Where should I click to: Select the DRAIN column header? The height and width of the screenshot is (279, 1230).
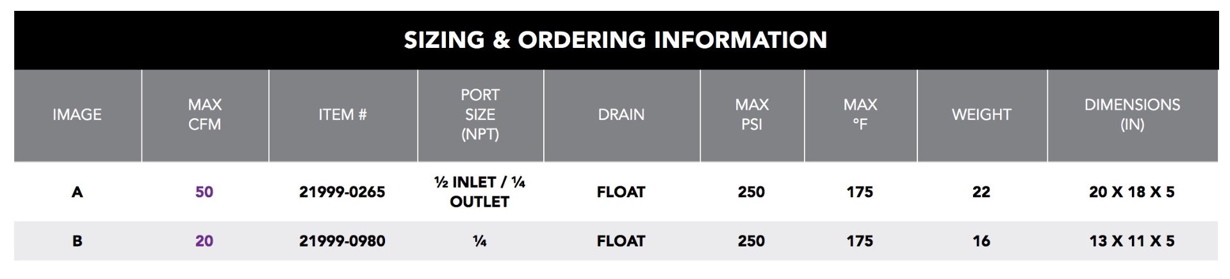[x=621, y=115]
